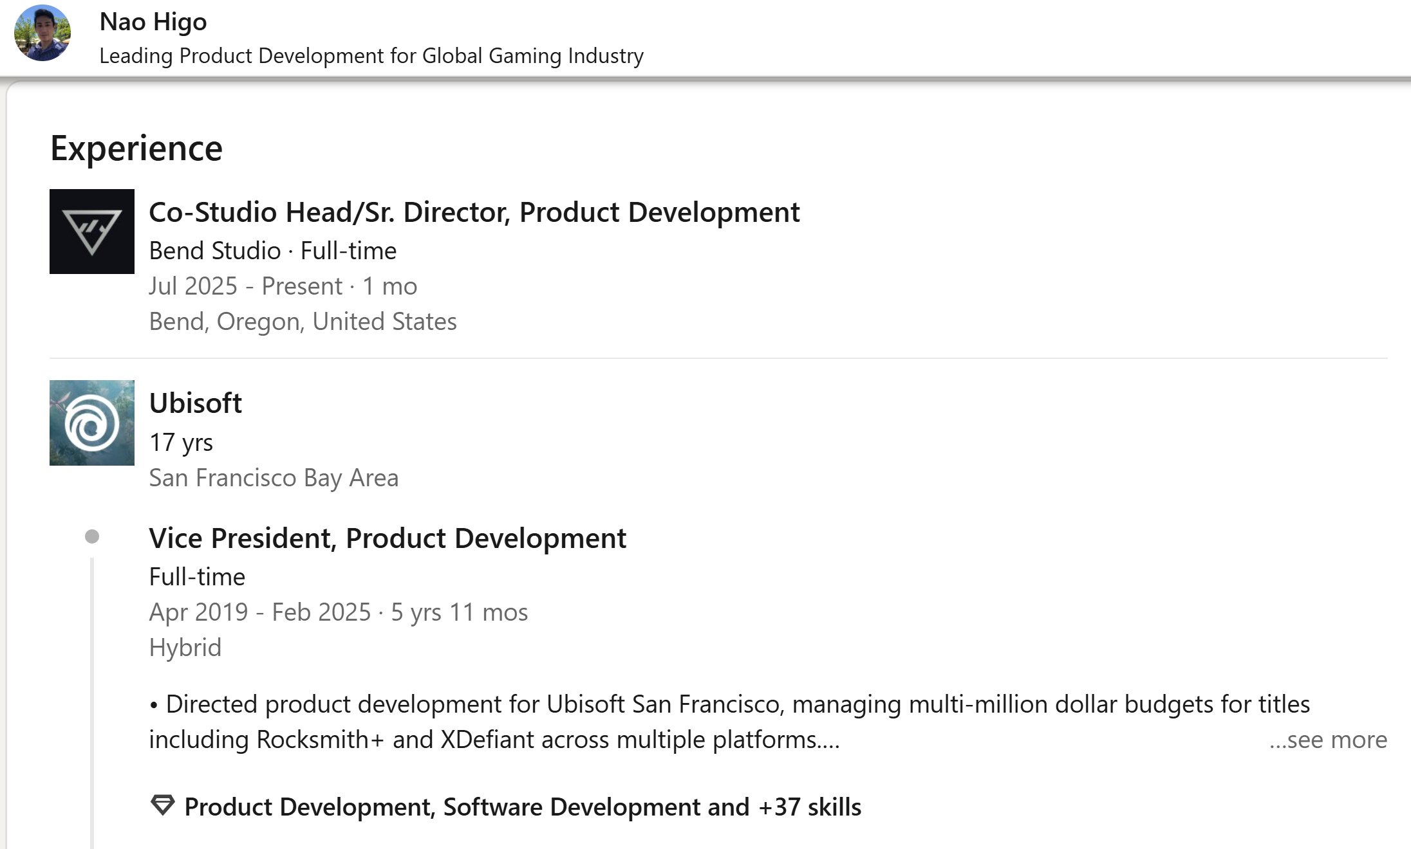Click 'Bend Studio · Full-time' text

pos(273,251)
